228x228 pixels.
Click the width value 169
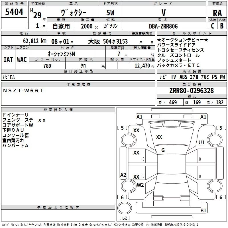tap(197, 103)
